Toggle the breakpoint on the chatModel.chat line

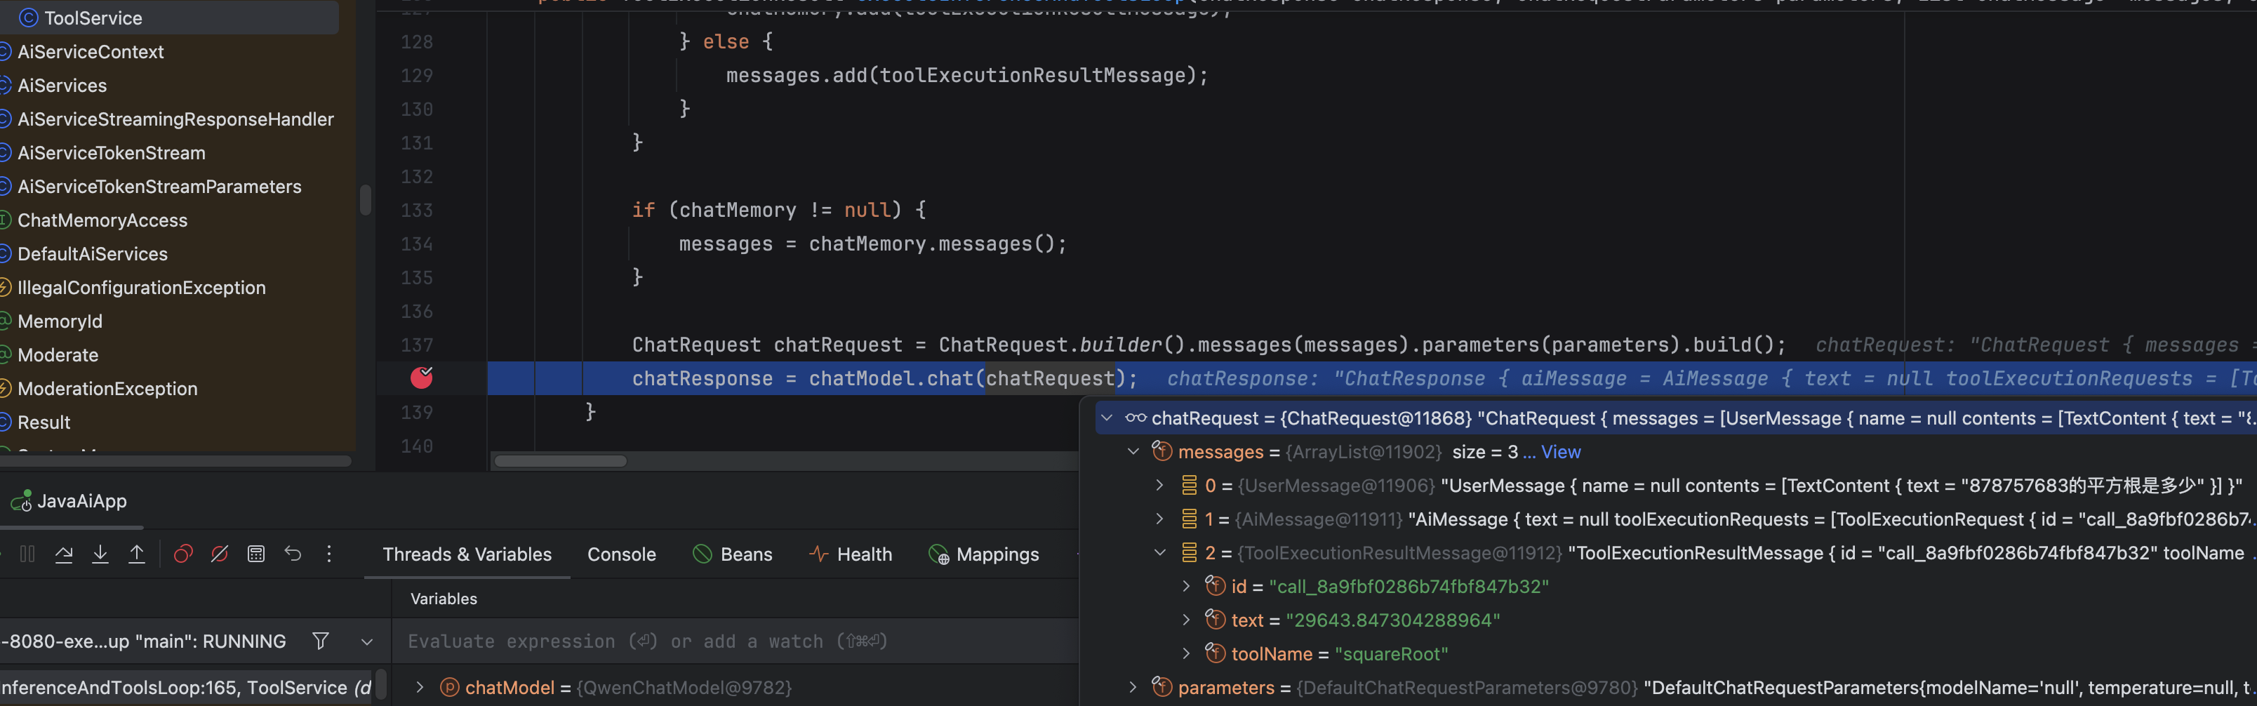click(x=422, y=378)
